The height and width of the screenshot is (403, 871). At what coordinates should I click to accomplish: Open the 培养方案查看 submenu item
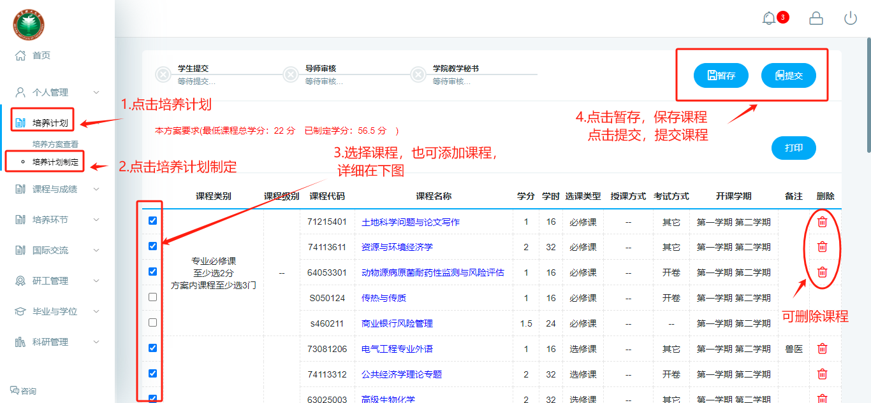(x=55, y=145)
